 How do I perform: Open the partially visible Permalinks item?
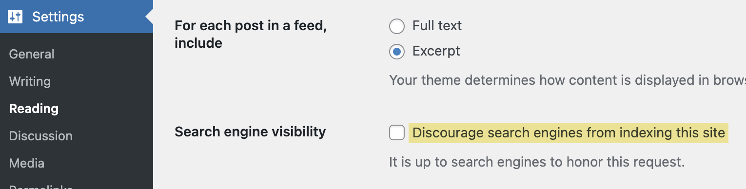click(x=40, y=187)
